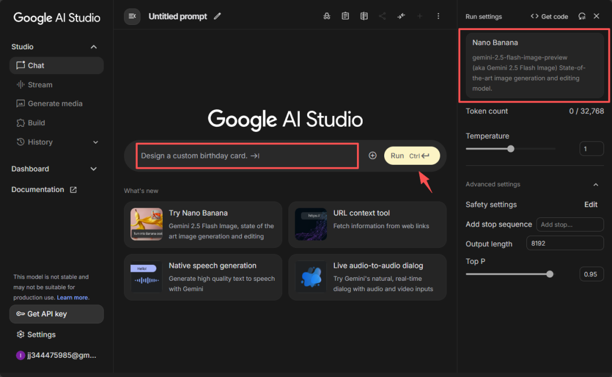Expand the Dashboard section chevron
The height and width of the screenshot is (377, 612).
coord(93,169)
